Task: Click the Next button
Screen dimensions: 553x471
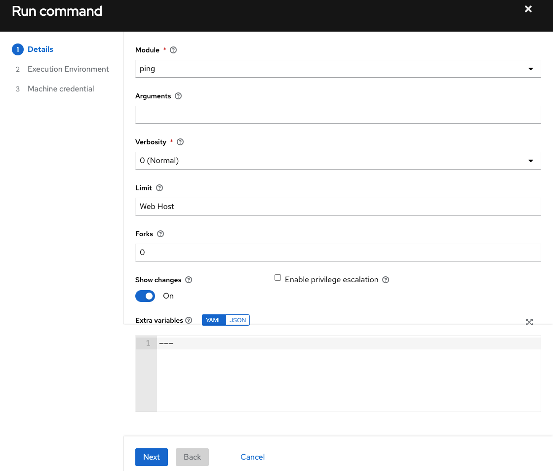Action: (x=151, y=457)
